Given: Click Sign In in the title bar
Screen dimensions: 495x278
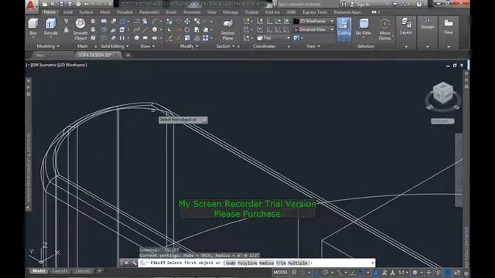Looking at the screenshot, I should 363,5.
